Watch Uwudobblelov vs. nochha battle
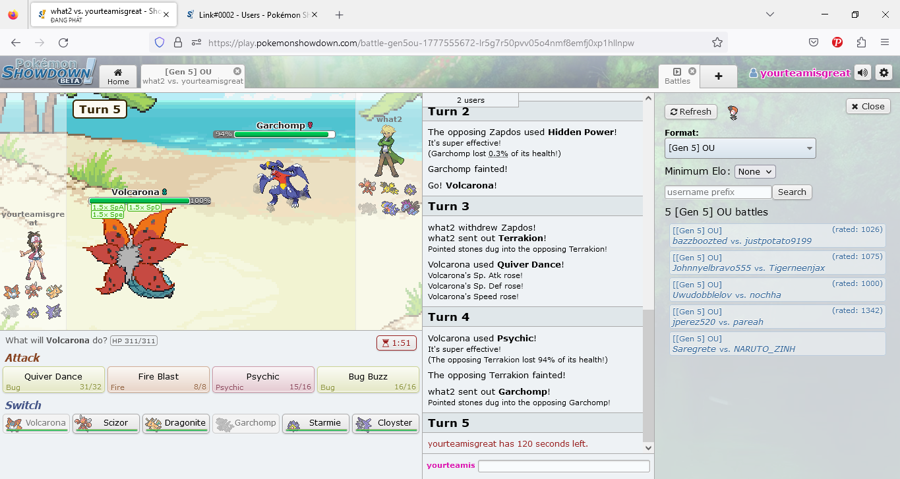Screen dimensions: 900x479 (x=777, y=290)
